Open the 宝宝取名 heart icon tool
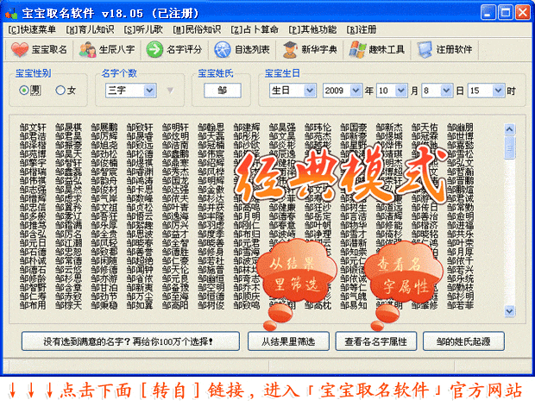This screenshot has width=535, height=406. click(39, 50)
